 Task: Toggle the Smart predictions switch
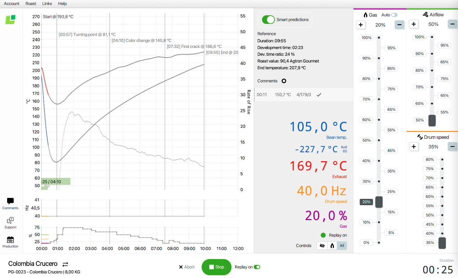[x=268, y=20]
